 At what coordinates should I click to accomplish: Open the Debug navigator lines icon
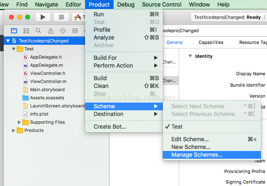tap(75, 31)
